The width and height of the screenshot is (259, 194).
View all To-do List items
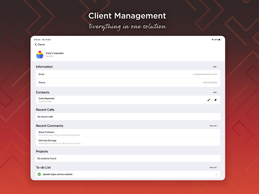pyautogui.click(x=213, y=167)
